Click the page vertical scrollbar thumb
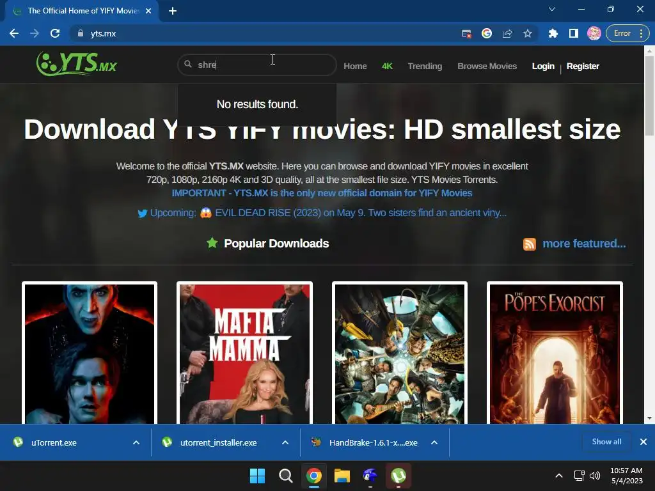Viewport: 655px width, 491px height. (x=649, y=95)
